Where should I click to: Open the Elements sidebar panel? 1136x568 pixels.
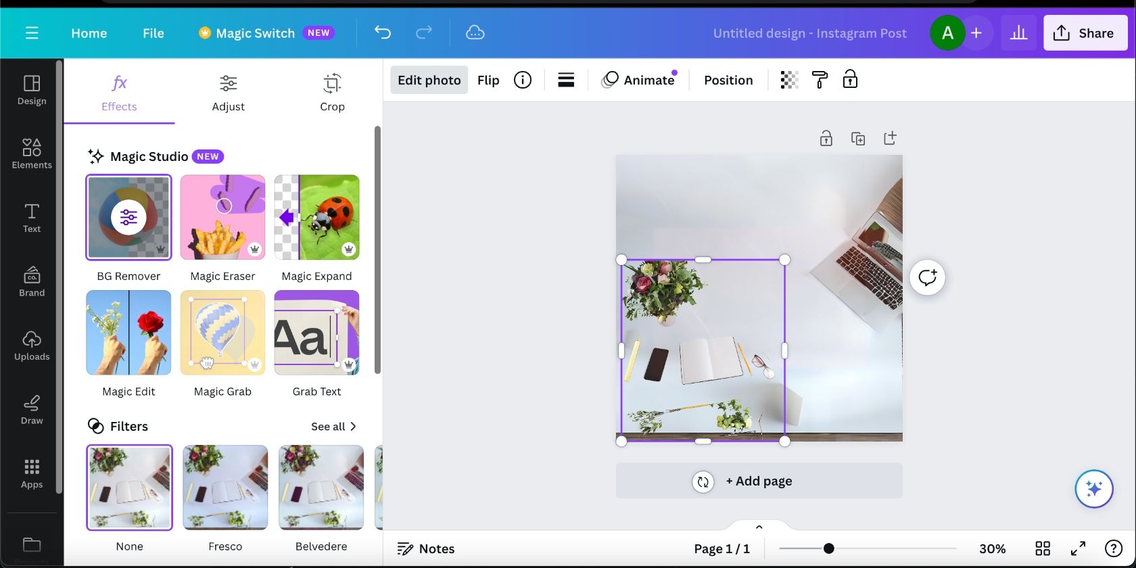point(32,153)
